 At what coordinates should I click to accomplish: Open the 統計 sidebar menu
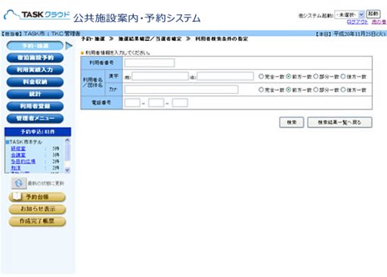(35, 94)
